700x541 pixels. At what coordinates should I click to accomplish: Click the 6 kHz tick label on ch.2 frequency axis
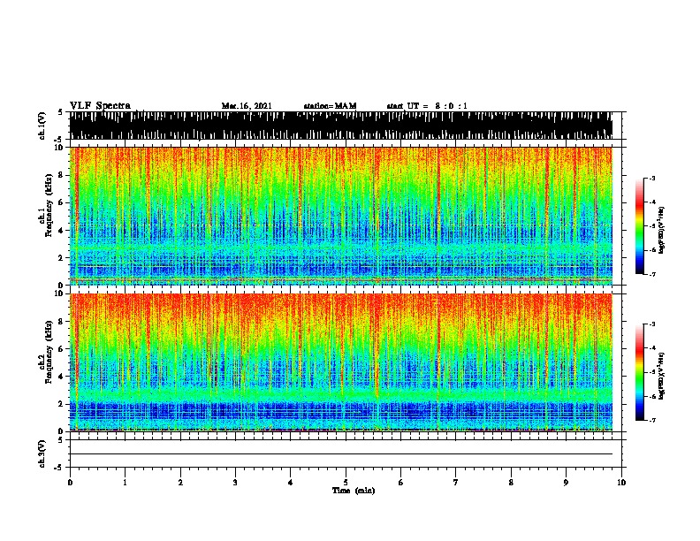(62, 348)
